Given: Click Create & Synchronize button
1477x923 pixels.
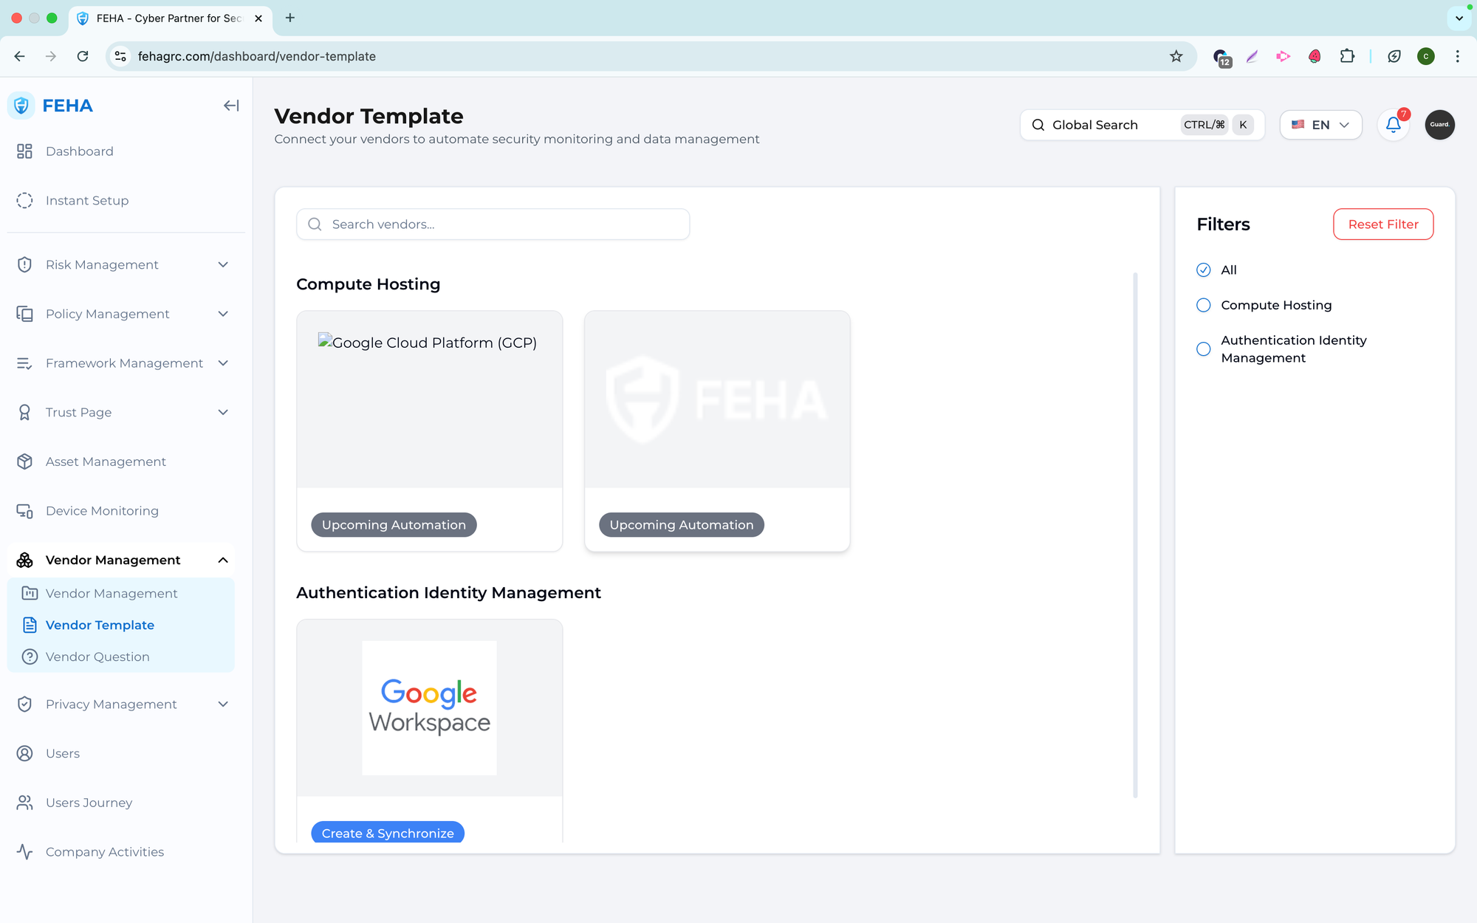Looking at the screenshot, I should coord(388,832).
